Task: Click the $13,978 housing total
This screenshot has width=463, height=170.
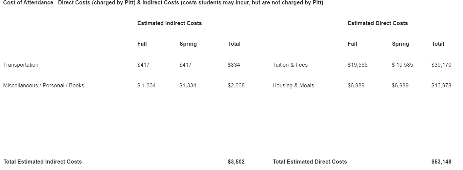Action: (x=441, y=85)
